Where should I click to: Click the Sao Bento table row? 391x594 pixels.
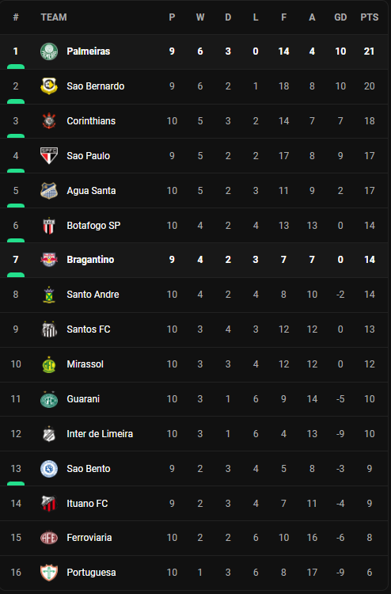click(x=194, y=469)
